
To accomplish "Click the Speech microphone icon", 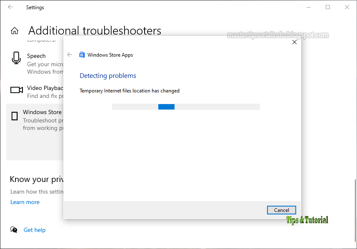I will [x=16, y=58].
